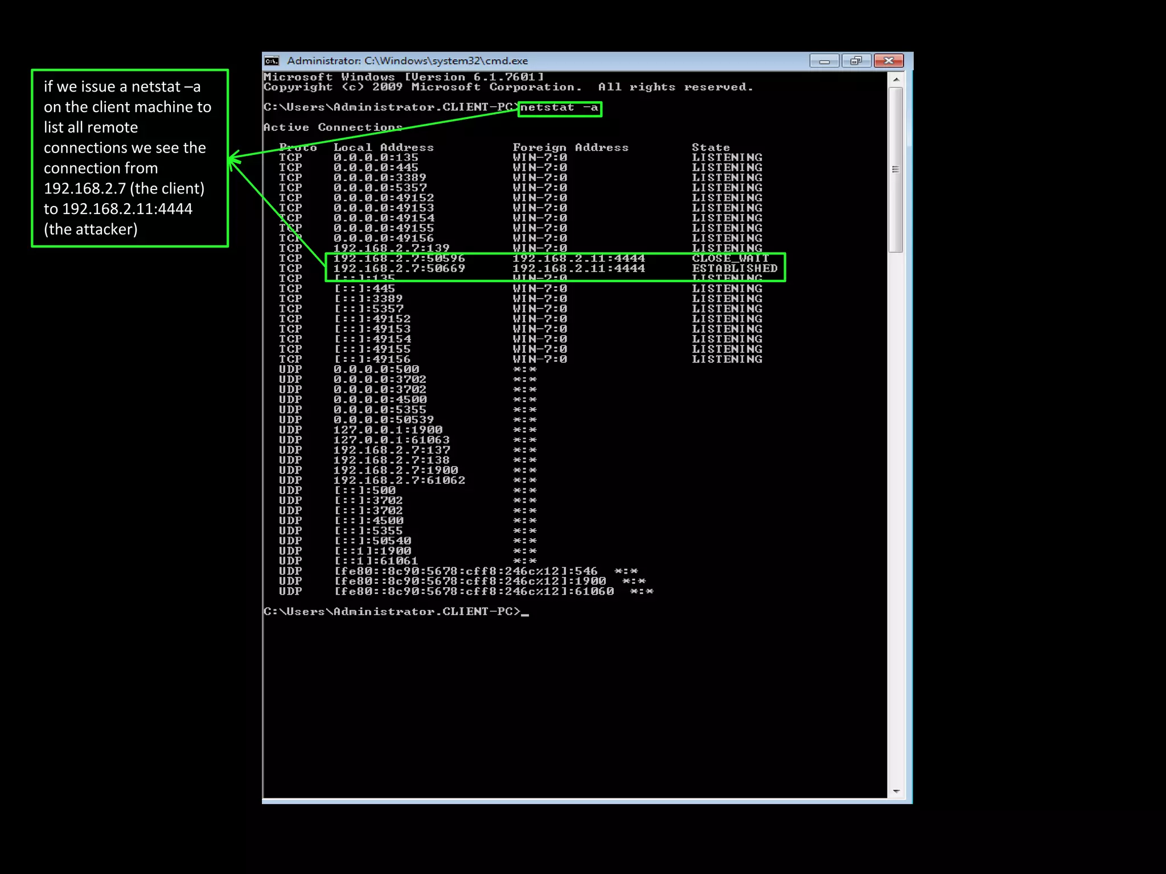Image resolution: width=1166 pixels, height=874 pixels.
Task: Click UDP local address [::]:4500
Action: (368, 521)
